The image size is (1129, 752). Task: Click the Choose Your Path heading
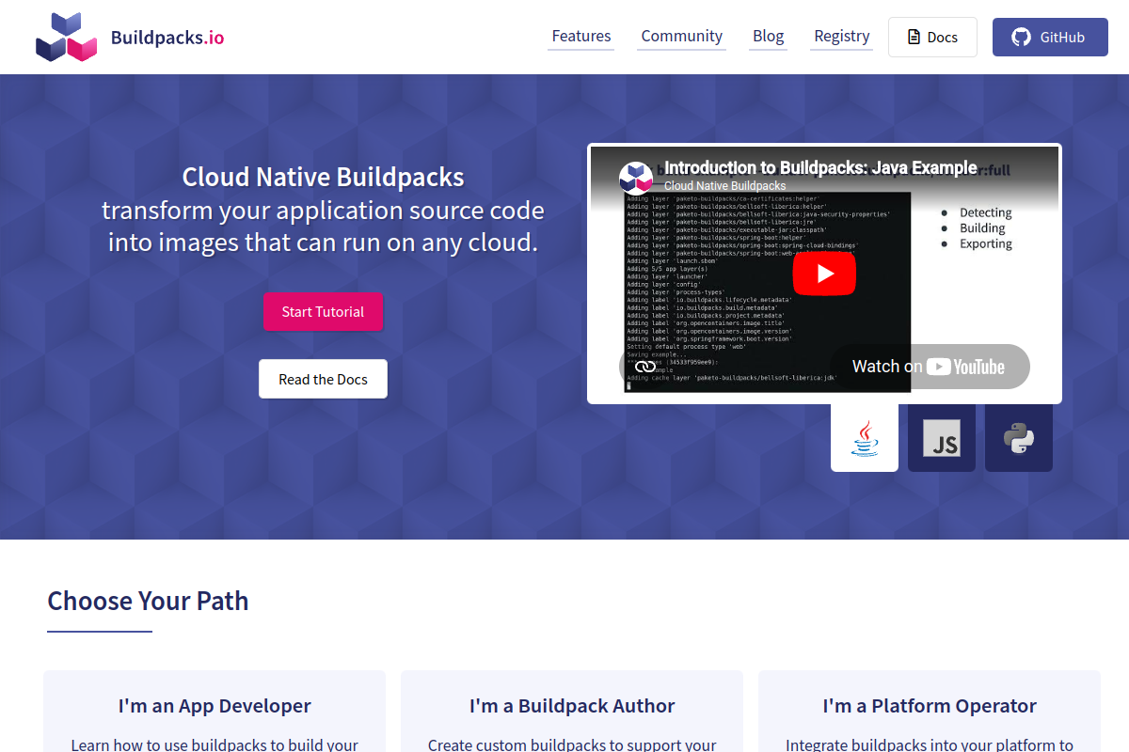pyautogui.click(x=148, y=601)
